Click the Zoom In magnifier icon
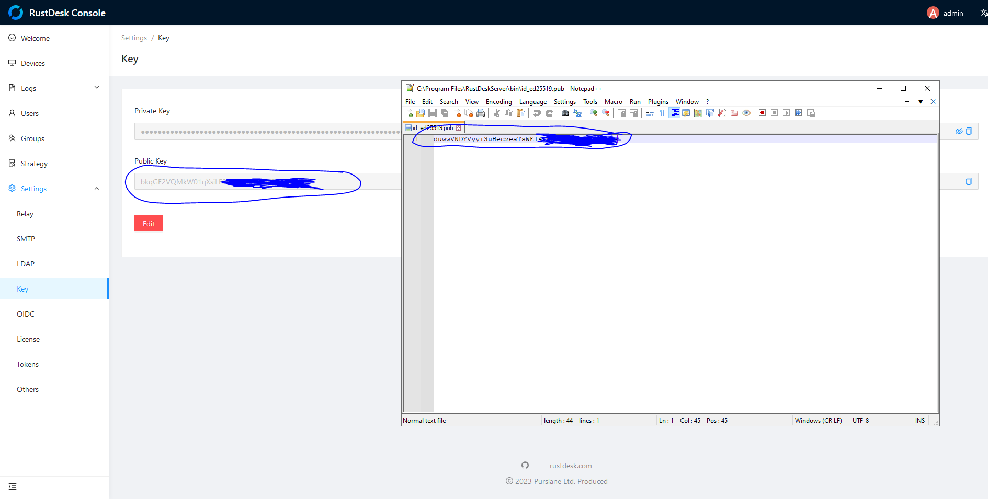 pyautogui.click(x=593, y=113)
